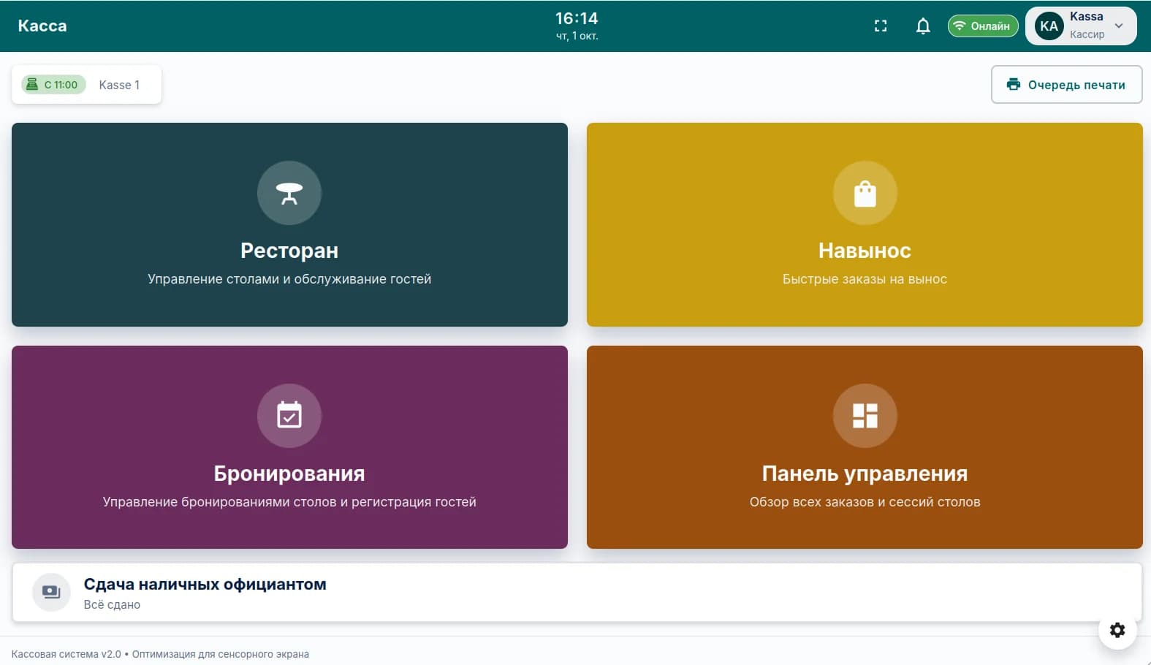Click Управление столами и обслуживание гостей text
This screenshot has height=665, width=1151.
pos(289,279)
